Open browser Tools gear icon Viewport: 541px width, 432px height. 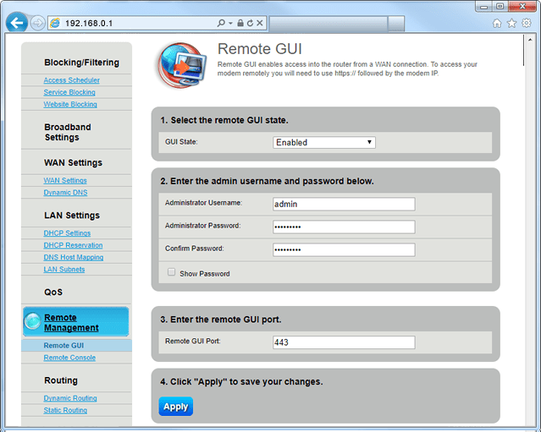pyautogui.click(x=526, y=23)
